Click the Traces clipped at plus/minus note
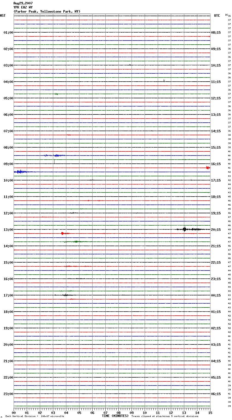This screenshot has width=232, height=420. (x=165, y=416)
